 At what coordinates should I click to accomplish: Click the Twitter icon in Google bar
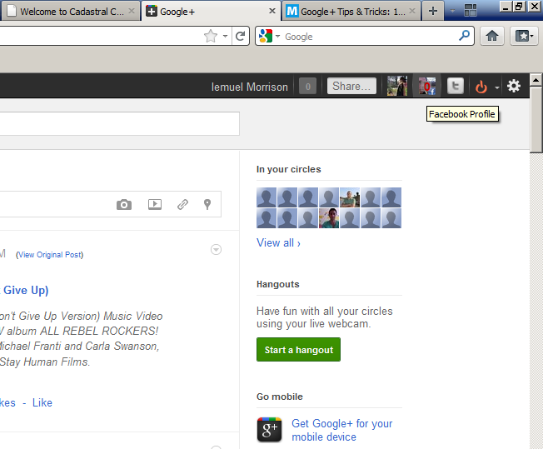[455, 86]
